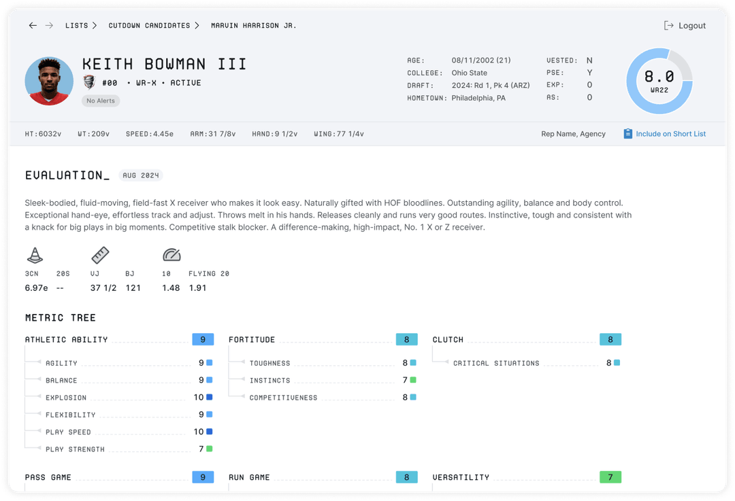
Task: Click the Include on Short List link
Action: pyautogui.click(x=670, y=134)
